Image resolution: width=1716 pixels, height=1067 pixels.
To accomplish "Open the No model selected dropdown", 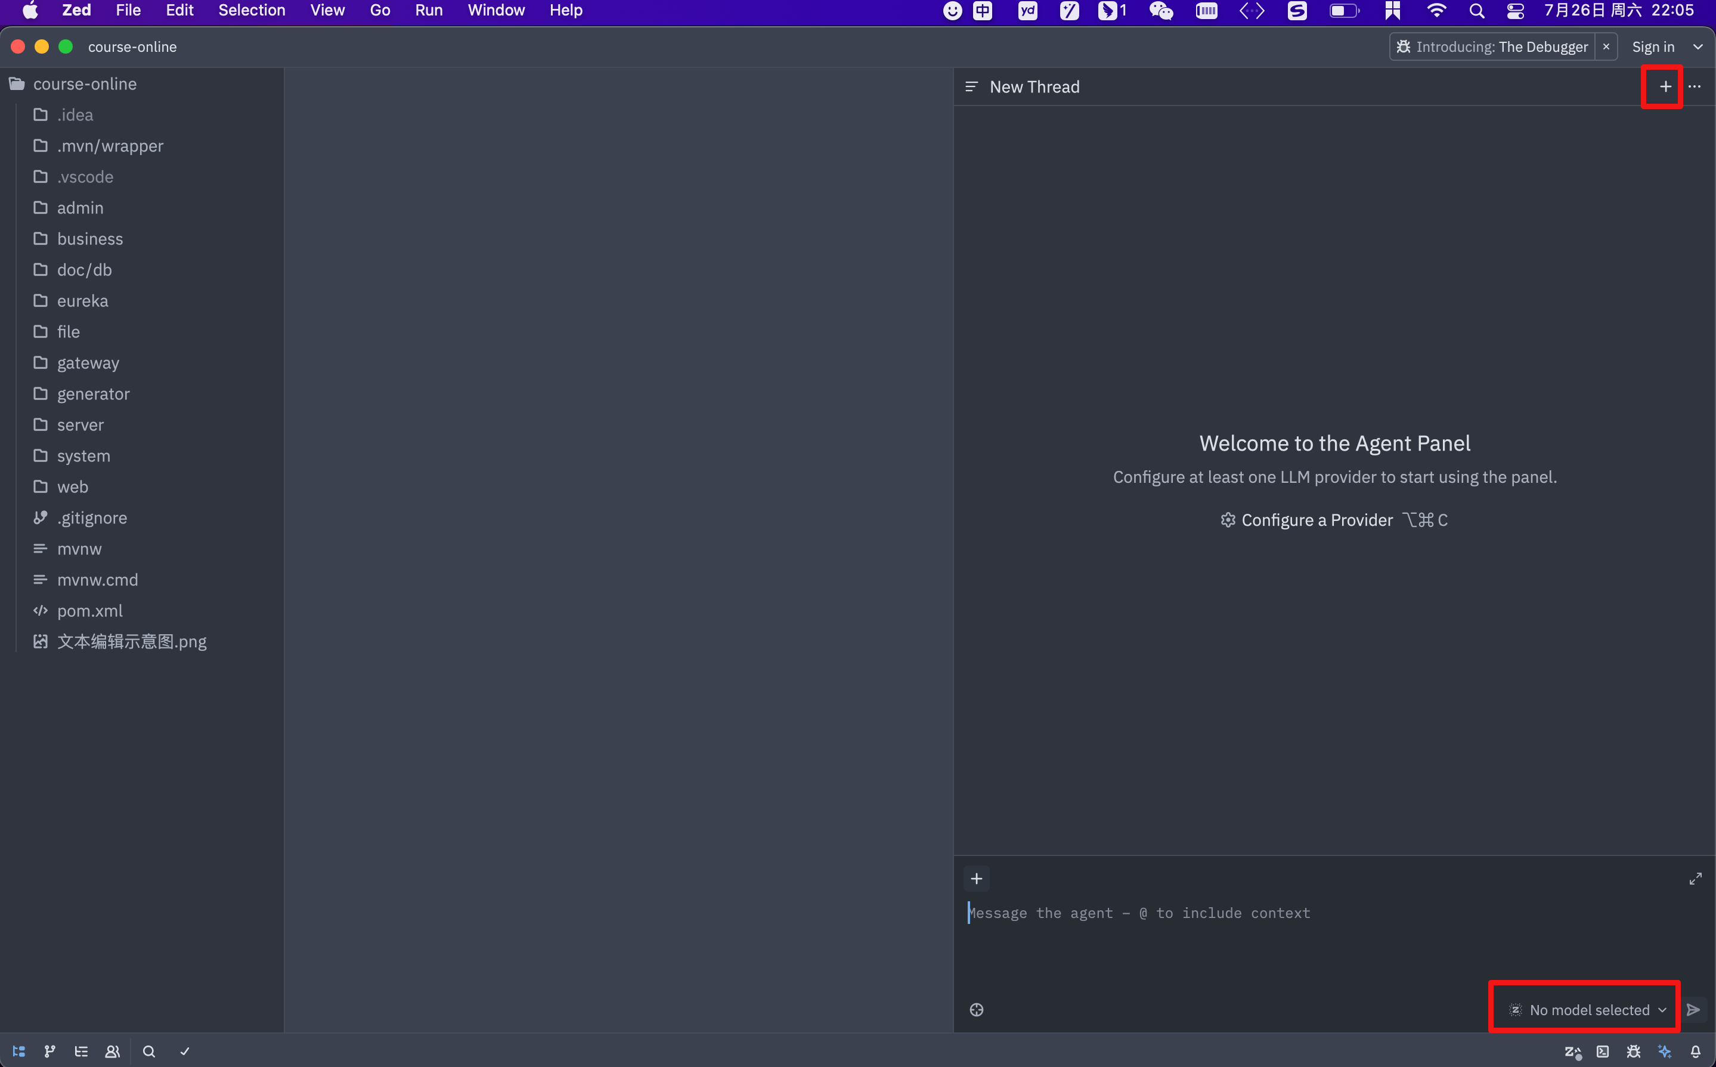I will tap(1588, 1010).
